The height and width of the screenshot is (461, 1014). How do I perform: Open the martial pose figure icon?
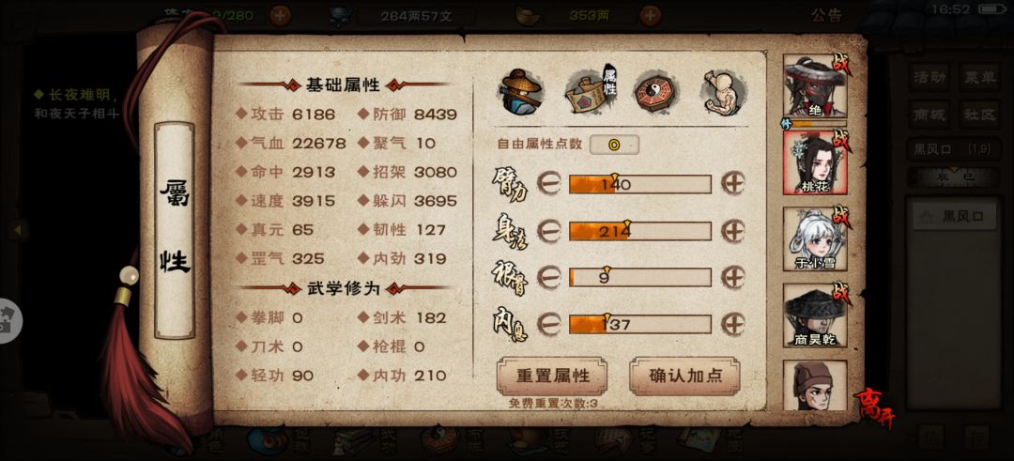tap(723, 92)
